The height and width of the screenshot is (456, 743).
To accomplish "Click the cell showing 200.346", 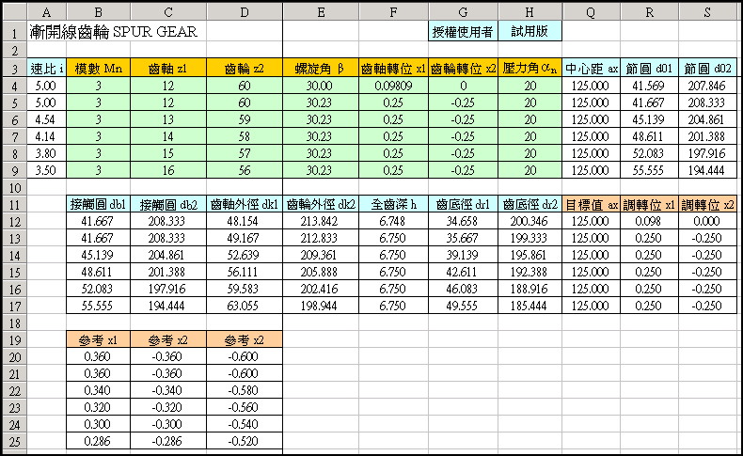I will click(530, 221).
